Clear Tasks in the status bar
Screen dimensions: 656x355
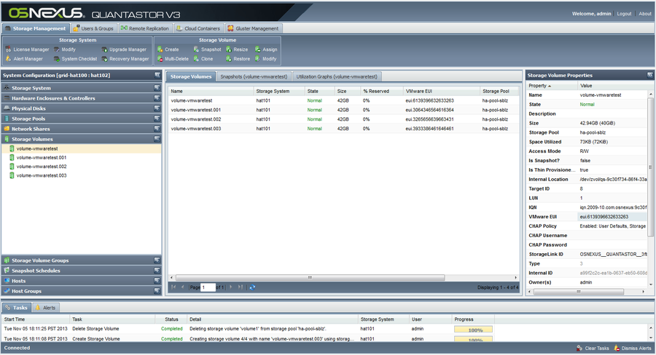(x=593, y=348)
